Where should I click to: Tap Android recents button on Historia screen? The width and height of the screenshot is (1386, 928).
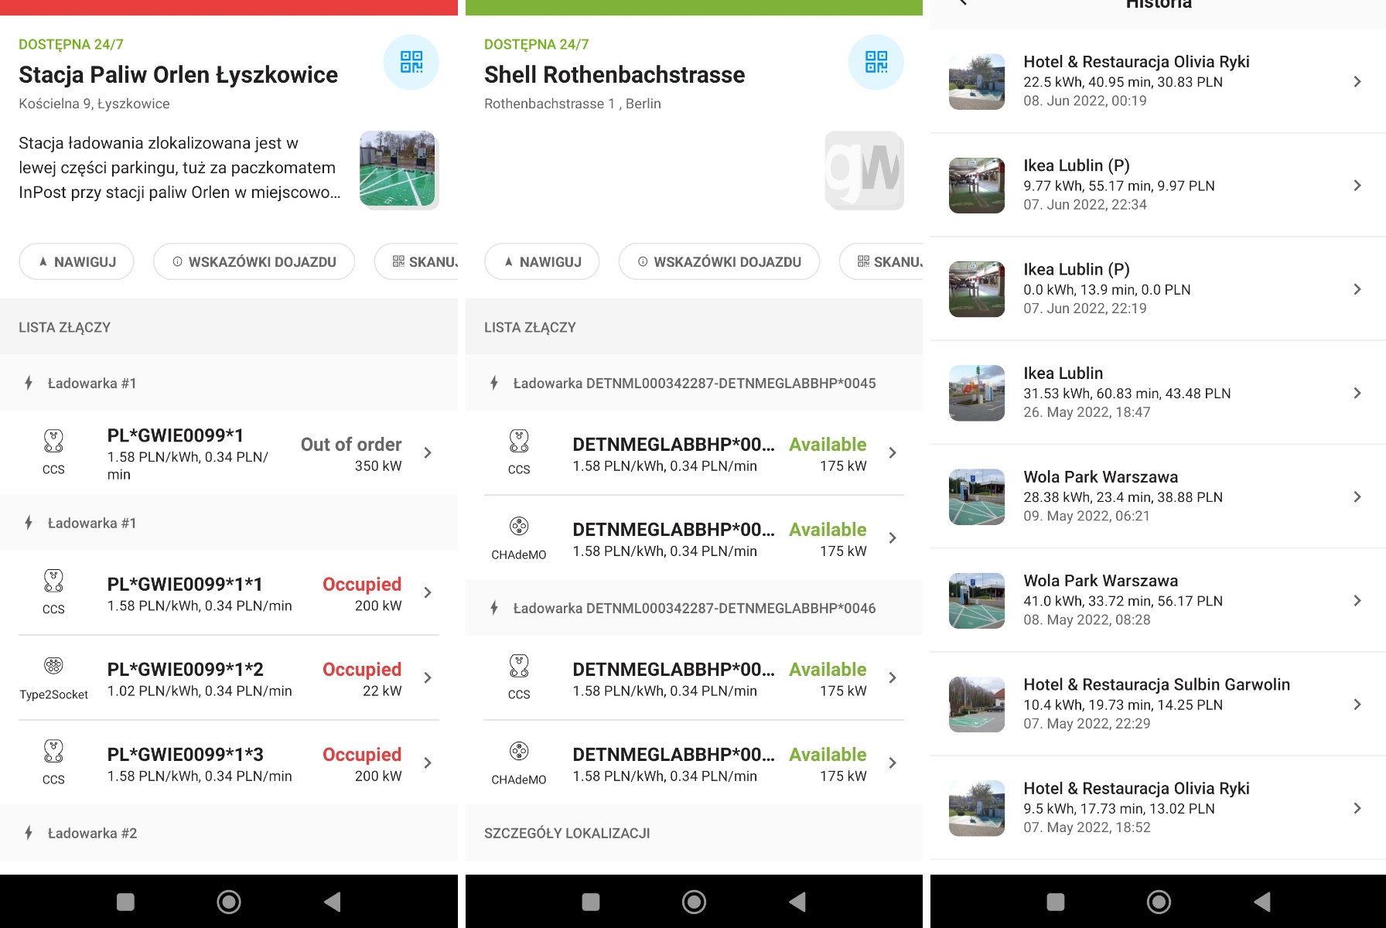(x=1055, y=902)
